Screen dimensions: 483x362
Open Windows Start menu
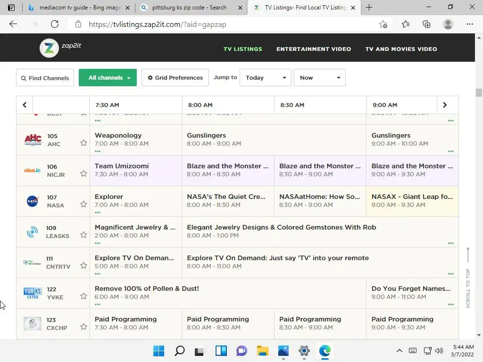coord(158,351)
